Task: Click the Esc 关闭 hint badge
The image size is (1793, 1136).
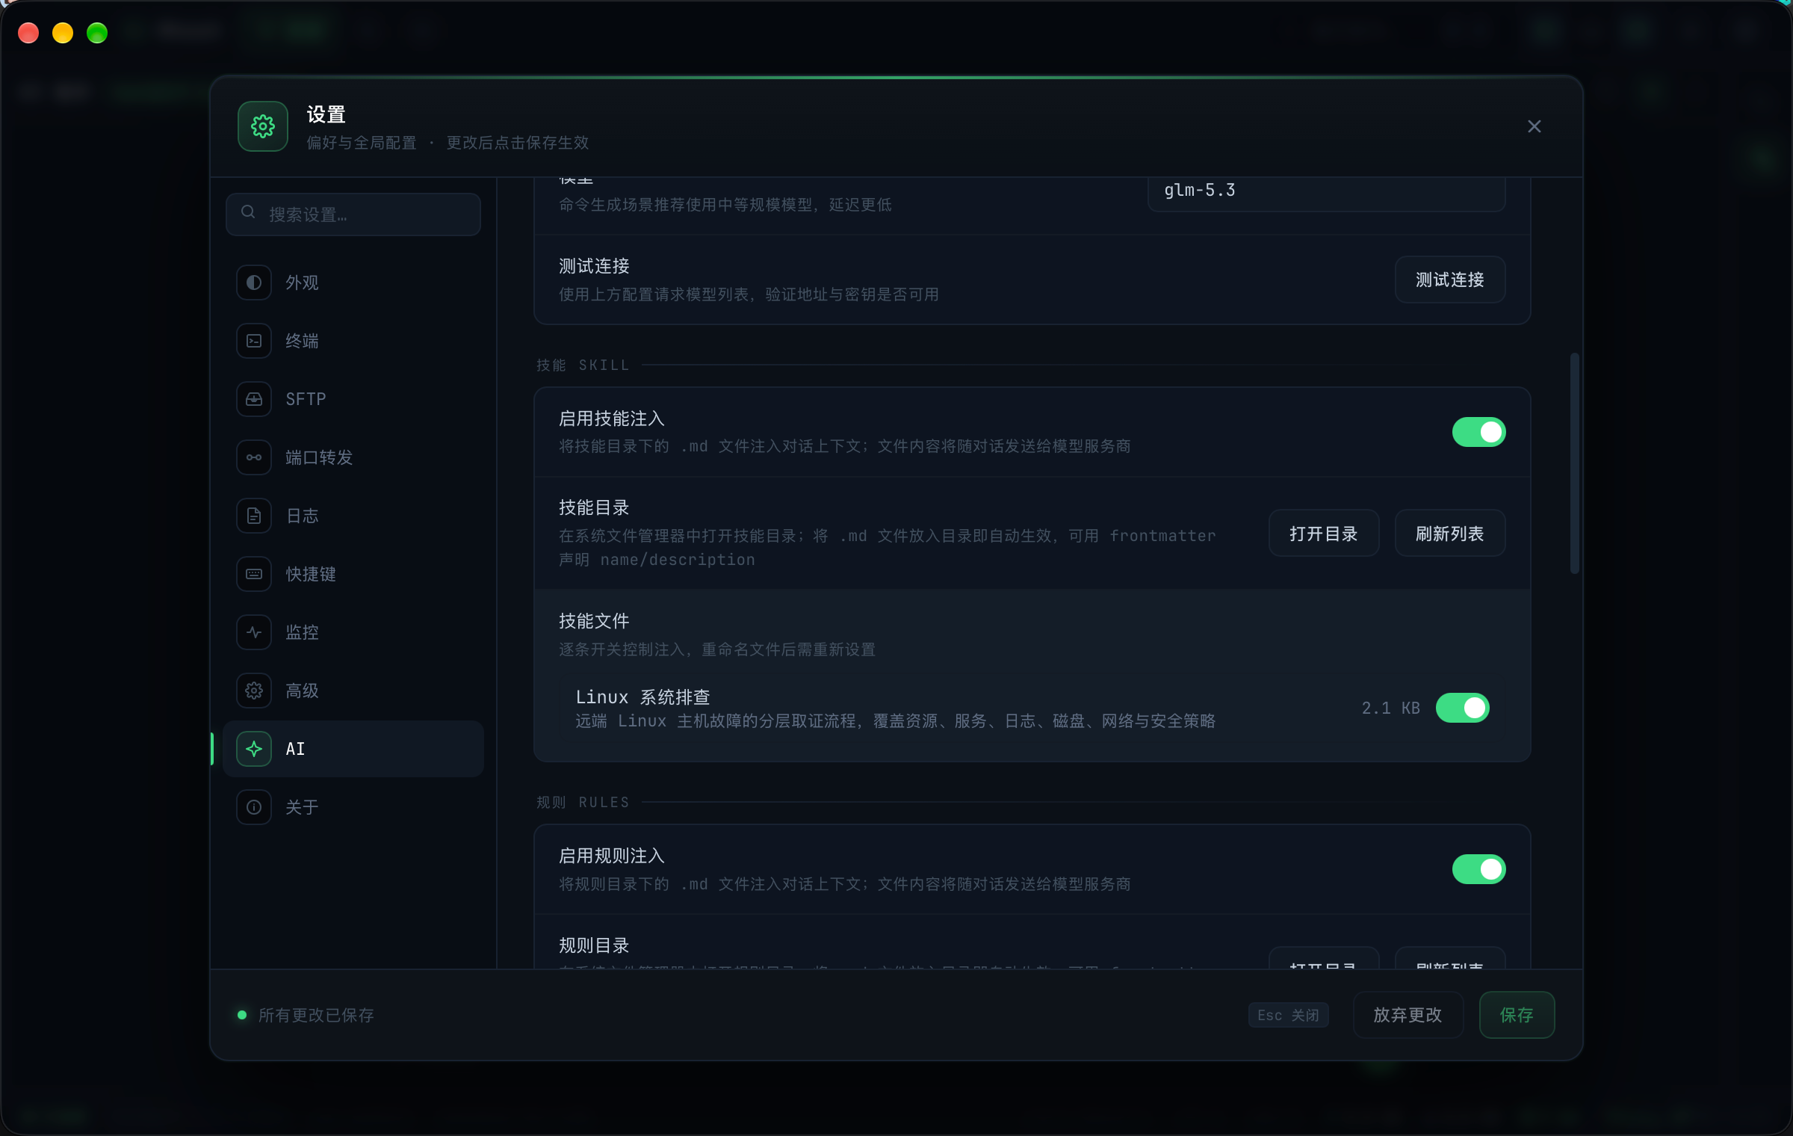Action: (x=1288, y=1015)
